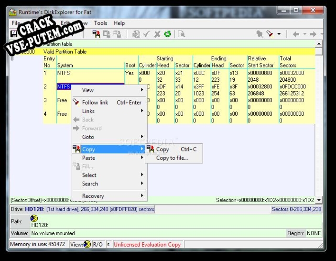Click the Valid Partition Table yellow row
This screenshot has width=336, height=261.
(x=162, y=52)
